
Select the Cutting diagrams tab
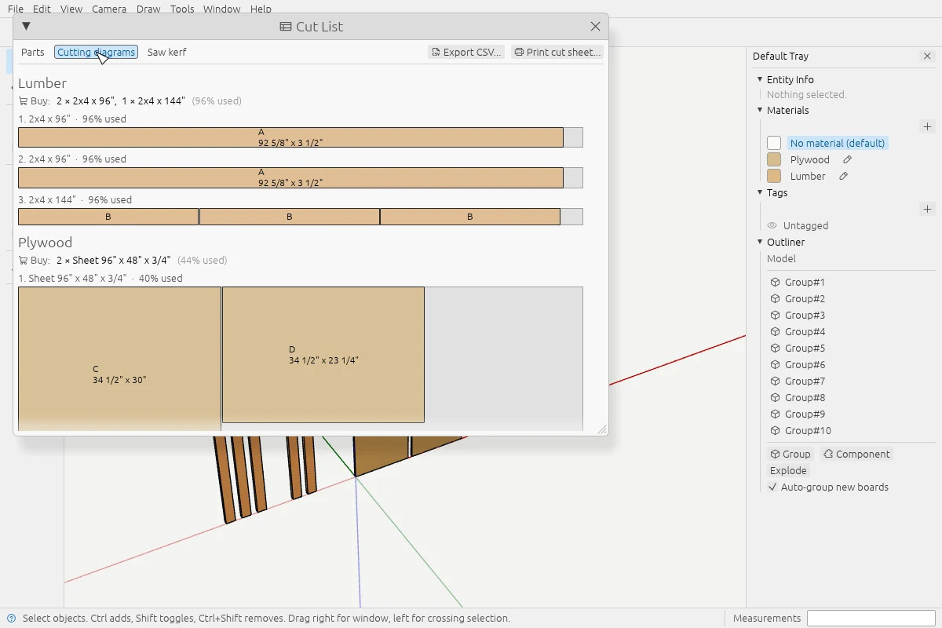point(97,53)
